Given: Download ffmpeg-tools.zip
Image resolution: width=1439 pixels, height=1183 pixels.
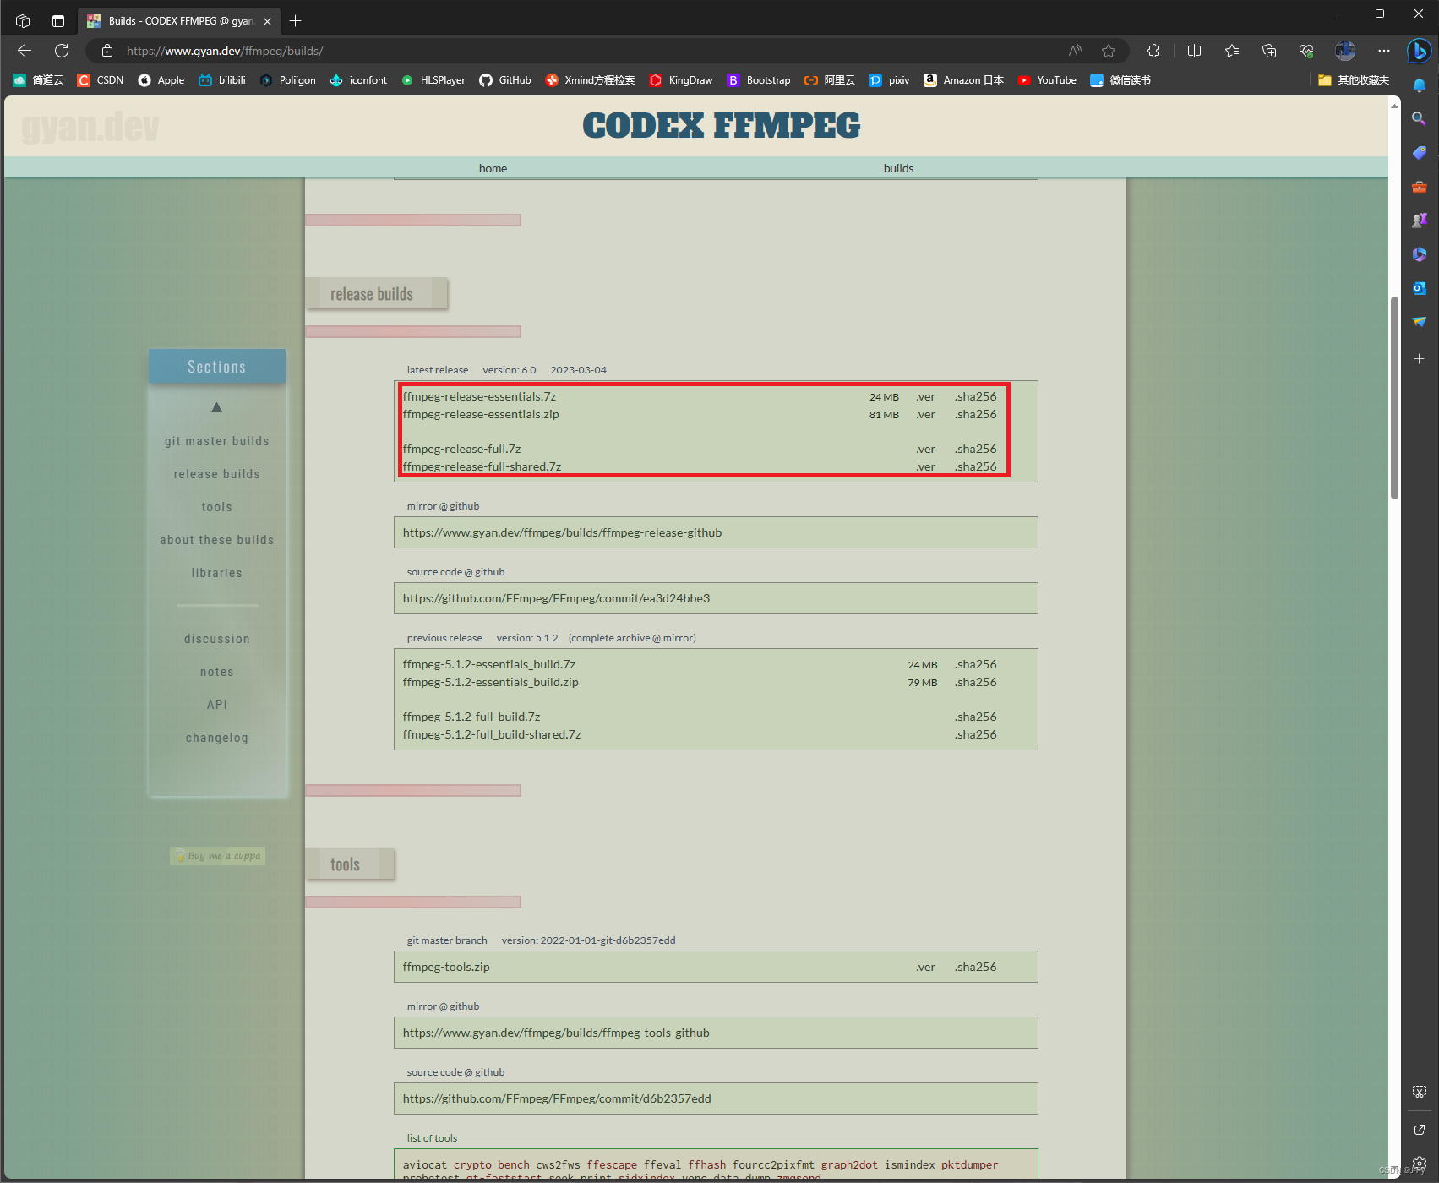Looking at the screenshot, I should [x=446, y=967].
